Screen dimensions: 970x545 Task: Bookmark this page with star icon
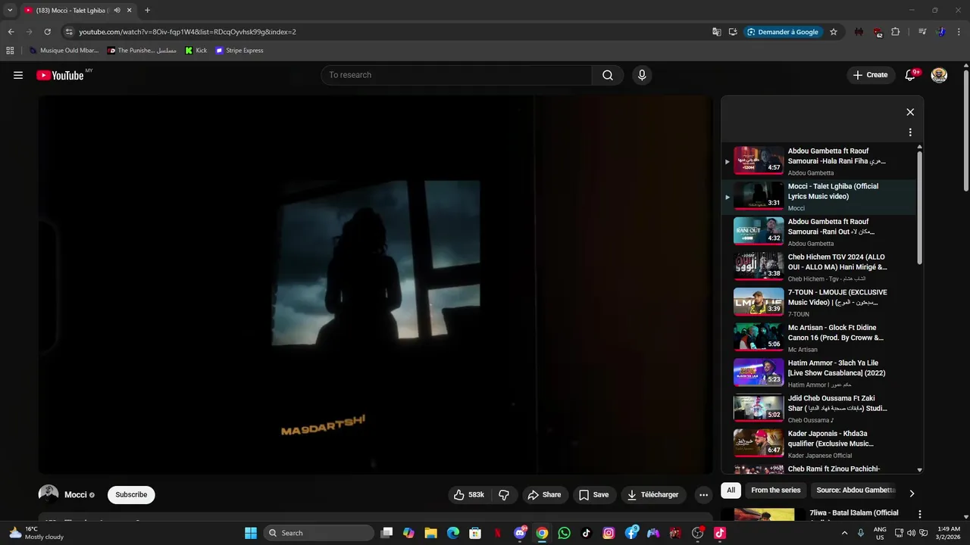[x=834, y=32]
